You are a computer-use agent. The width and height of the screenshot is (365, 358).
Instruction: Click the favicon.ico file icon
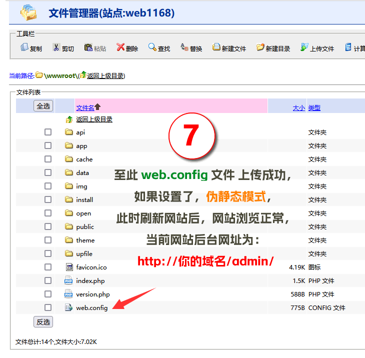tap(69, 267)
